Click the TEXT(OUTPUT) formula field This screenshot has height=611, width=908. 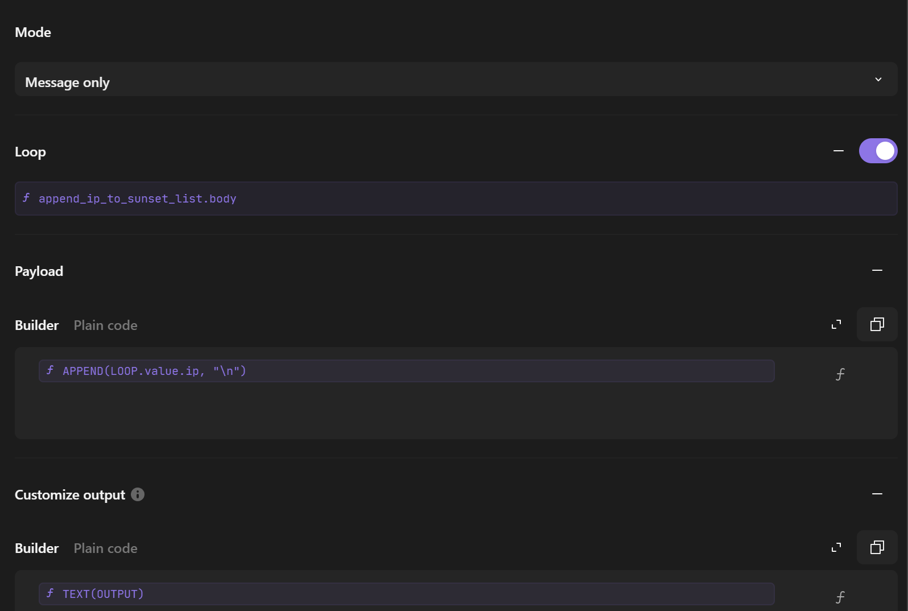[406, 594]
